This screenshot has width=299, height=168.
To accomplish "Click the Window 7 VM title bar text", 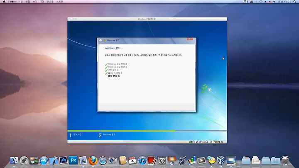I will pyautogui.click(x=147, y=19).
